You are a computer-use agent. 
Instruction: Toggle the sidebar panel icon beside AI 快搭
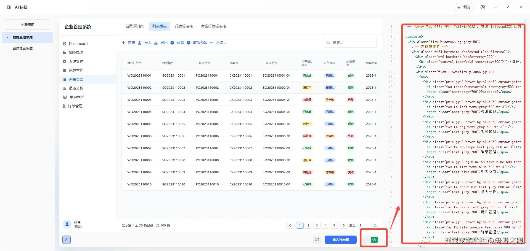point(9,7)
